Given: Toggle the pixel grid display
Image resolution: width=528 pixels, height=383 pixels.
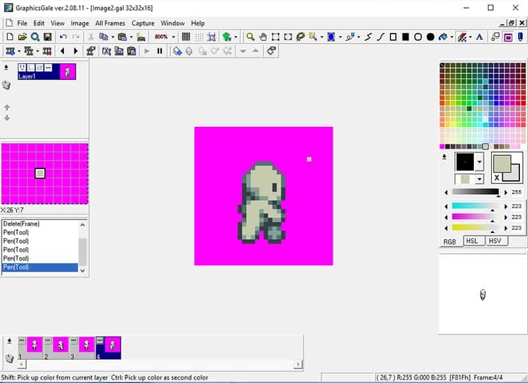Looking at the screenshot, I should [186, 37].
